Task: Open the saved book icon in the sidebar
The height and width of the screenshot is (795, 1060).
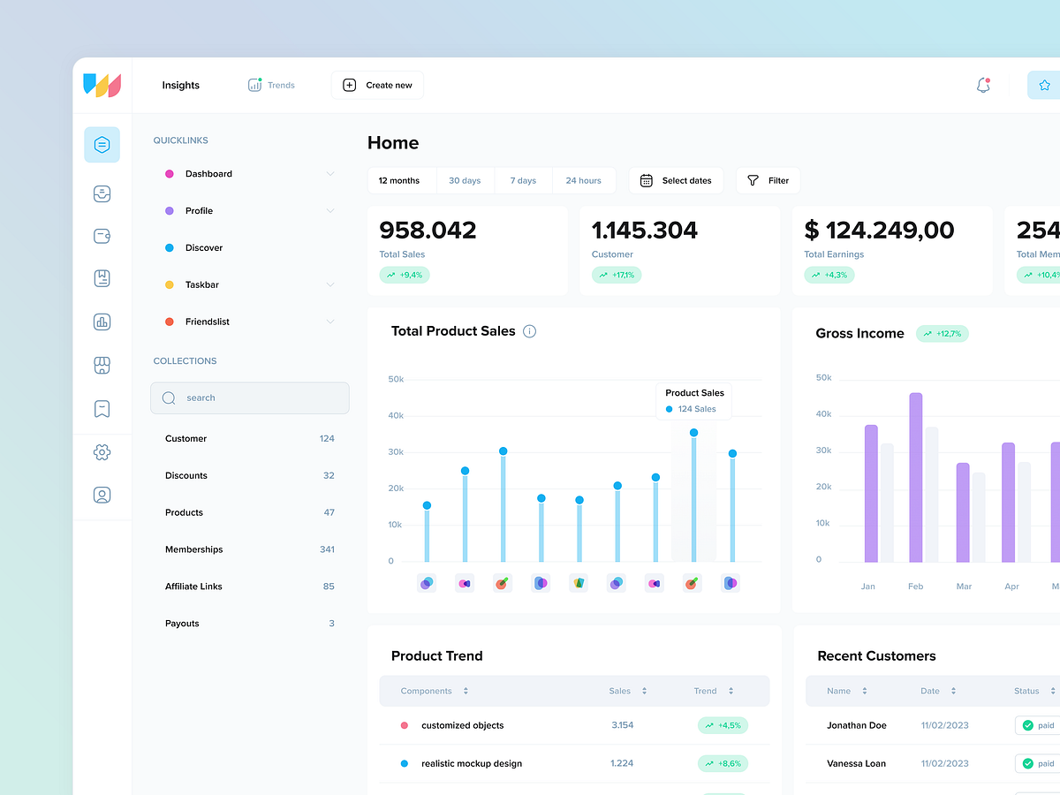Action: coord(102,278)
